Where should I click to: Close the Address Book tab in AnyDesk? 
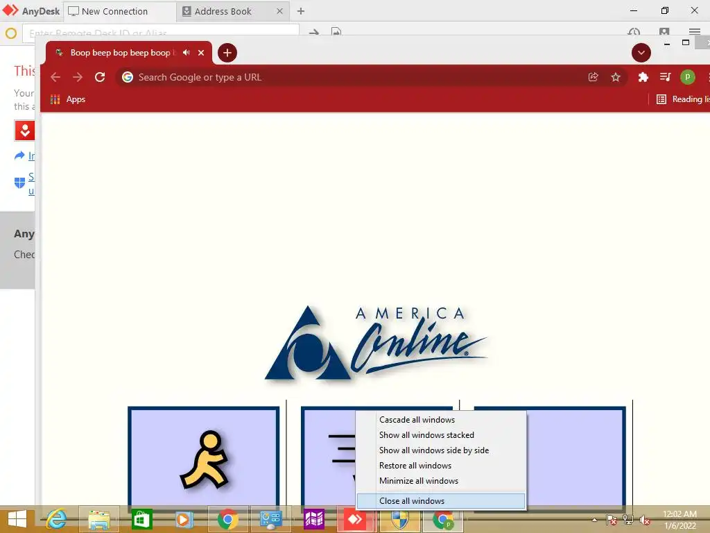click(280, 11)
